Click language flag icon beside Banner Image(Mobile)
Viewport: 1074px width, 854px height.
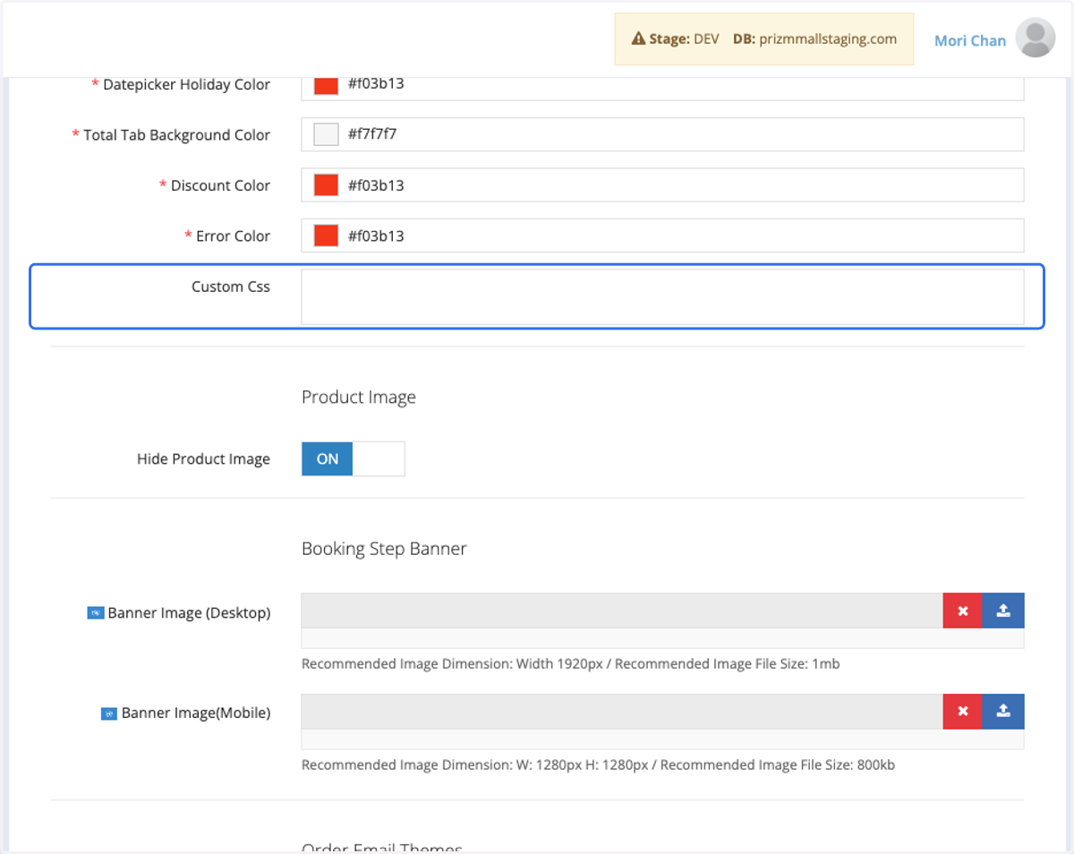pyautogui.click(x=109, y=713)
